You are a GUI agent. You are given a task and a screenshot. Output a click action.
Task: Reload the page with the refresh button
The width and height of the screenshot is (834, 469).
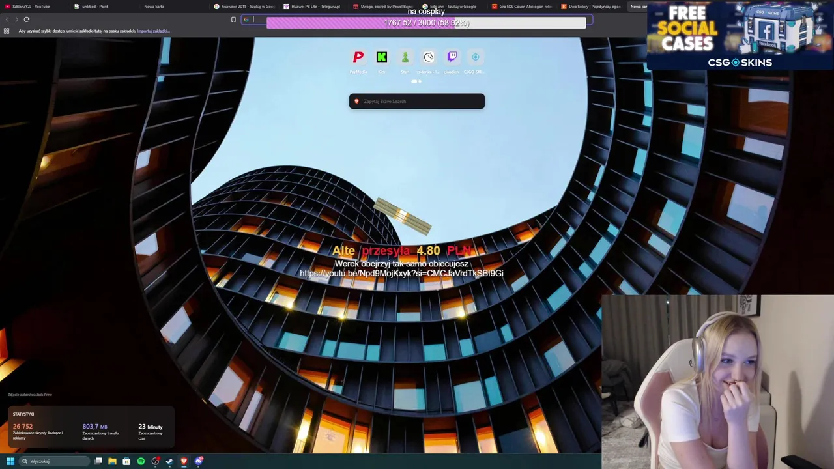(x=27, y=20)
